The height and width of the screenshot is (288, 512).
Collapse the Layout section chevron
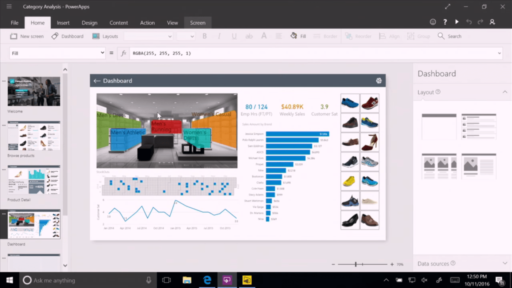pyautogui.click(x=504, y=92)
